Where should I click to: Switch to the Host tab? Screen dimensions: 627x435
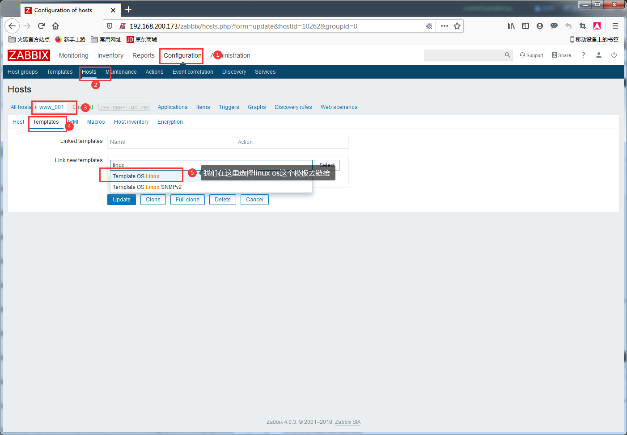pos(18,122)
